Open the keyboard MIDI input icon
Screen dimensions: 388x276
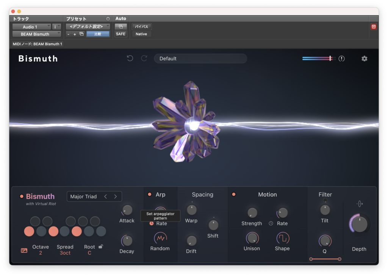coord(24,250)
